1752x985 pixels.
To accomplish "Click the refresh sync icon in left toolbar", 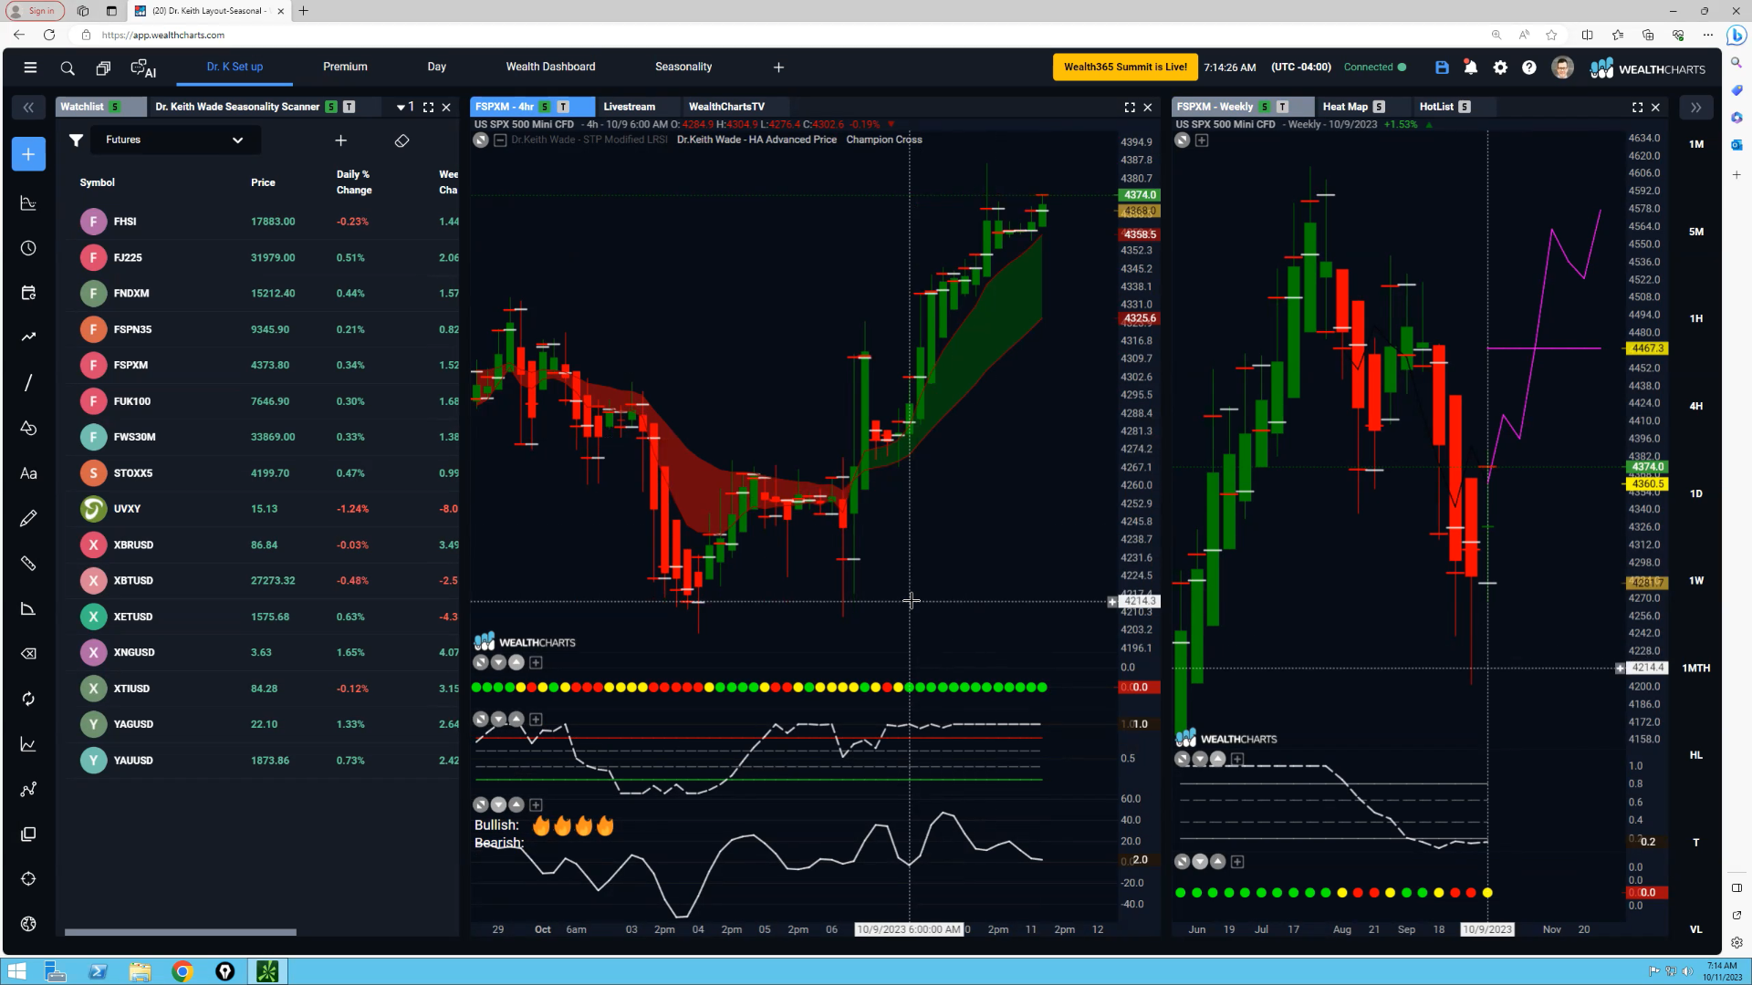I will [x=28, y=699].
